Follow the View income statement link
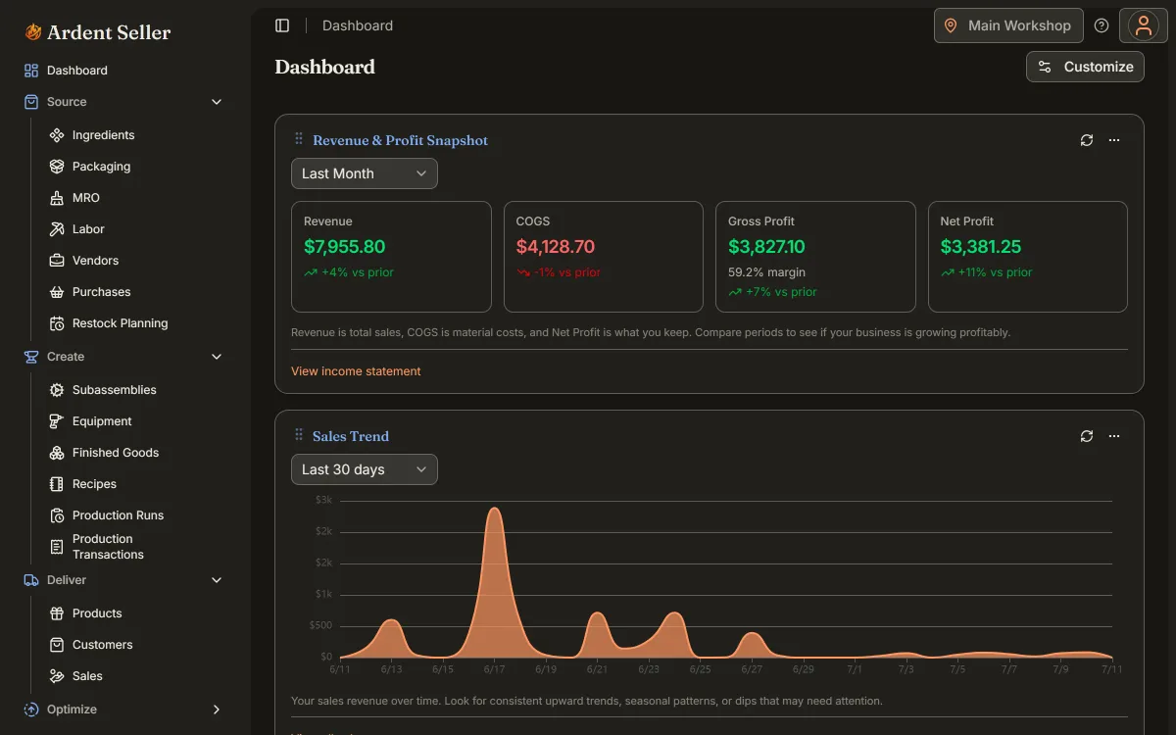Image resolution: width=1176 pixels, height=735 pixels. (x=356, y=371)
